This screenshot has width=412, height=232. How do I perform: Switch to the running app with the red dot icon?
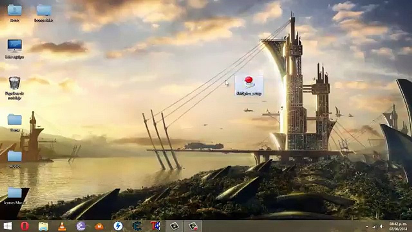click(193, 226)
